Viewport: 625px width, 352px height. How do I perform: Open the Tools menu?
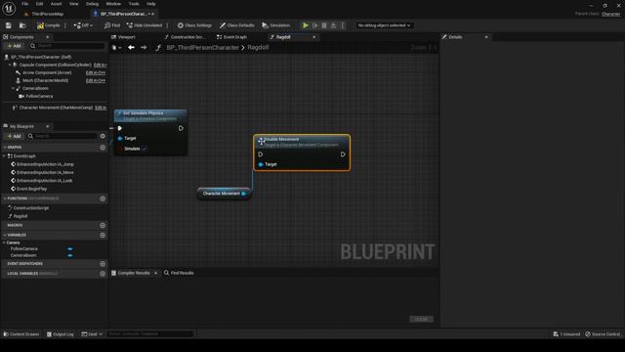click(134, 4)
